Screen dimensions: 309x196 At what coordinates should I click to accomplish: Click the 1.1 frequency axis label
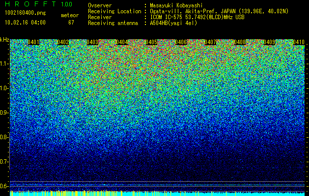[4, 64]
